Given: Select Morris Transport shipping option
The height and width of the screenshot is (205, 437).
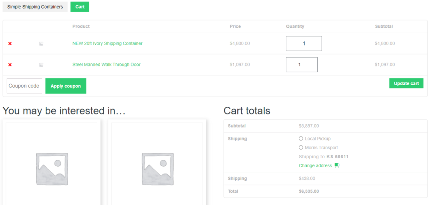Looking at the screenshot, I should click(x=301, y=148).
